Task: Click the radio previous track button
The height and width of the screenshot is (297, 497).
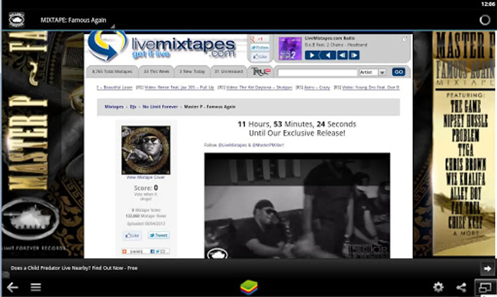Action: pos(342,55)
